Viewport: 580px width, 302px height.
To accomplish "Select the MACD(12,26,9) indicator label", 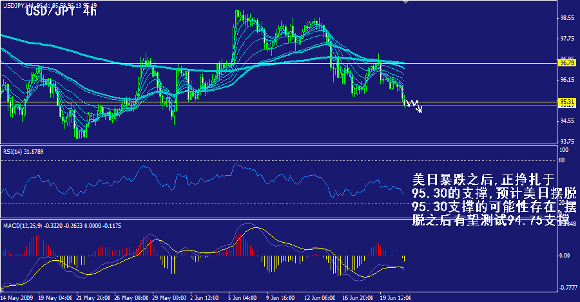I will [x=62, y=225].
